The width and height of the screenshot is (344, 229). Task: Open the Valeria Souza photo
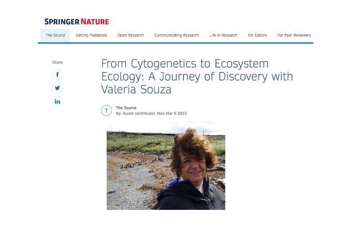click(166, 165)
